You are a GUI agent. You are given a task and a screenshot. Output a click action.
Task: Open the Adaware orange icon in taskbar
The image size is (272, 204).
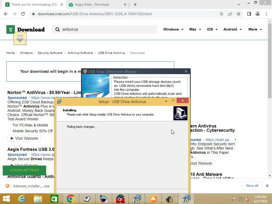(153, 199)
